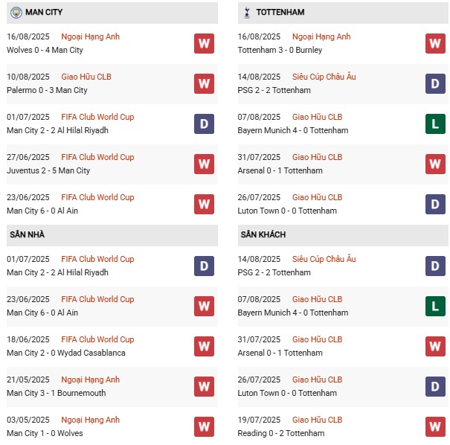The height and width of the screenshot is (445, 450).
Task: Click W badge for Juventus 2 - 5 Man City
Action: (204, 164)
